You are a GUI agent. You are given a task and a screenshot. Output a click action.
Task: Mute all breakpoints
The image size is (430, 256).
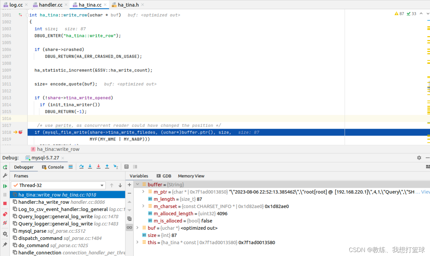point(5,223)
